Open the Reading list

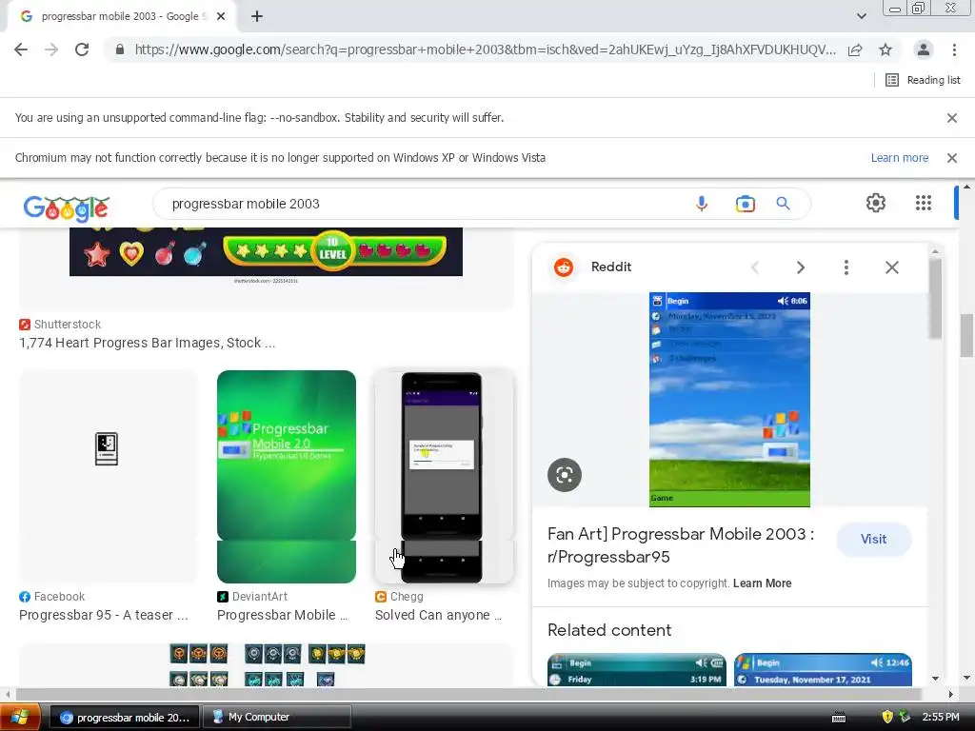point(923,80)
